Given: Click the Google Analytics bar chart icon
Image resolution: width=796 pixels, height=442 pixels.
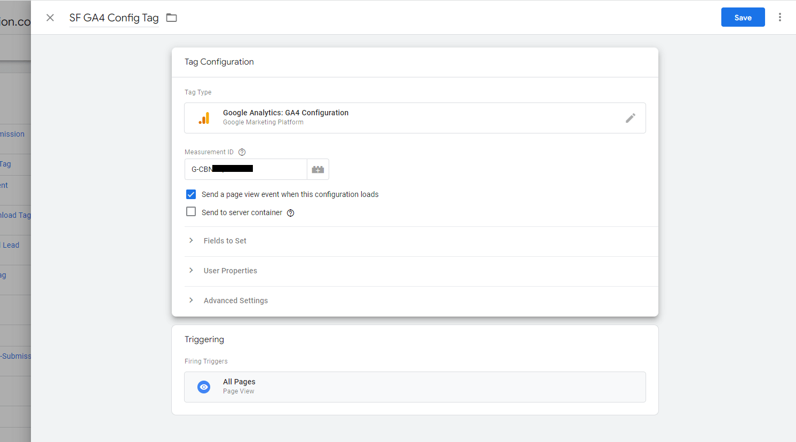Looking at the screenshot, I should coord(204,118).
